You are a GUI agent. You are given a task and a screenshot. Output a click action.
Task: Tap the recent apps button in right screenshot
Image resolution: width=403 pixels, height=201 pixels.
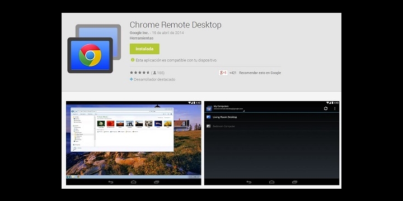294,182
